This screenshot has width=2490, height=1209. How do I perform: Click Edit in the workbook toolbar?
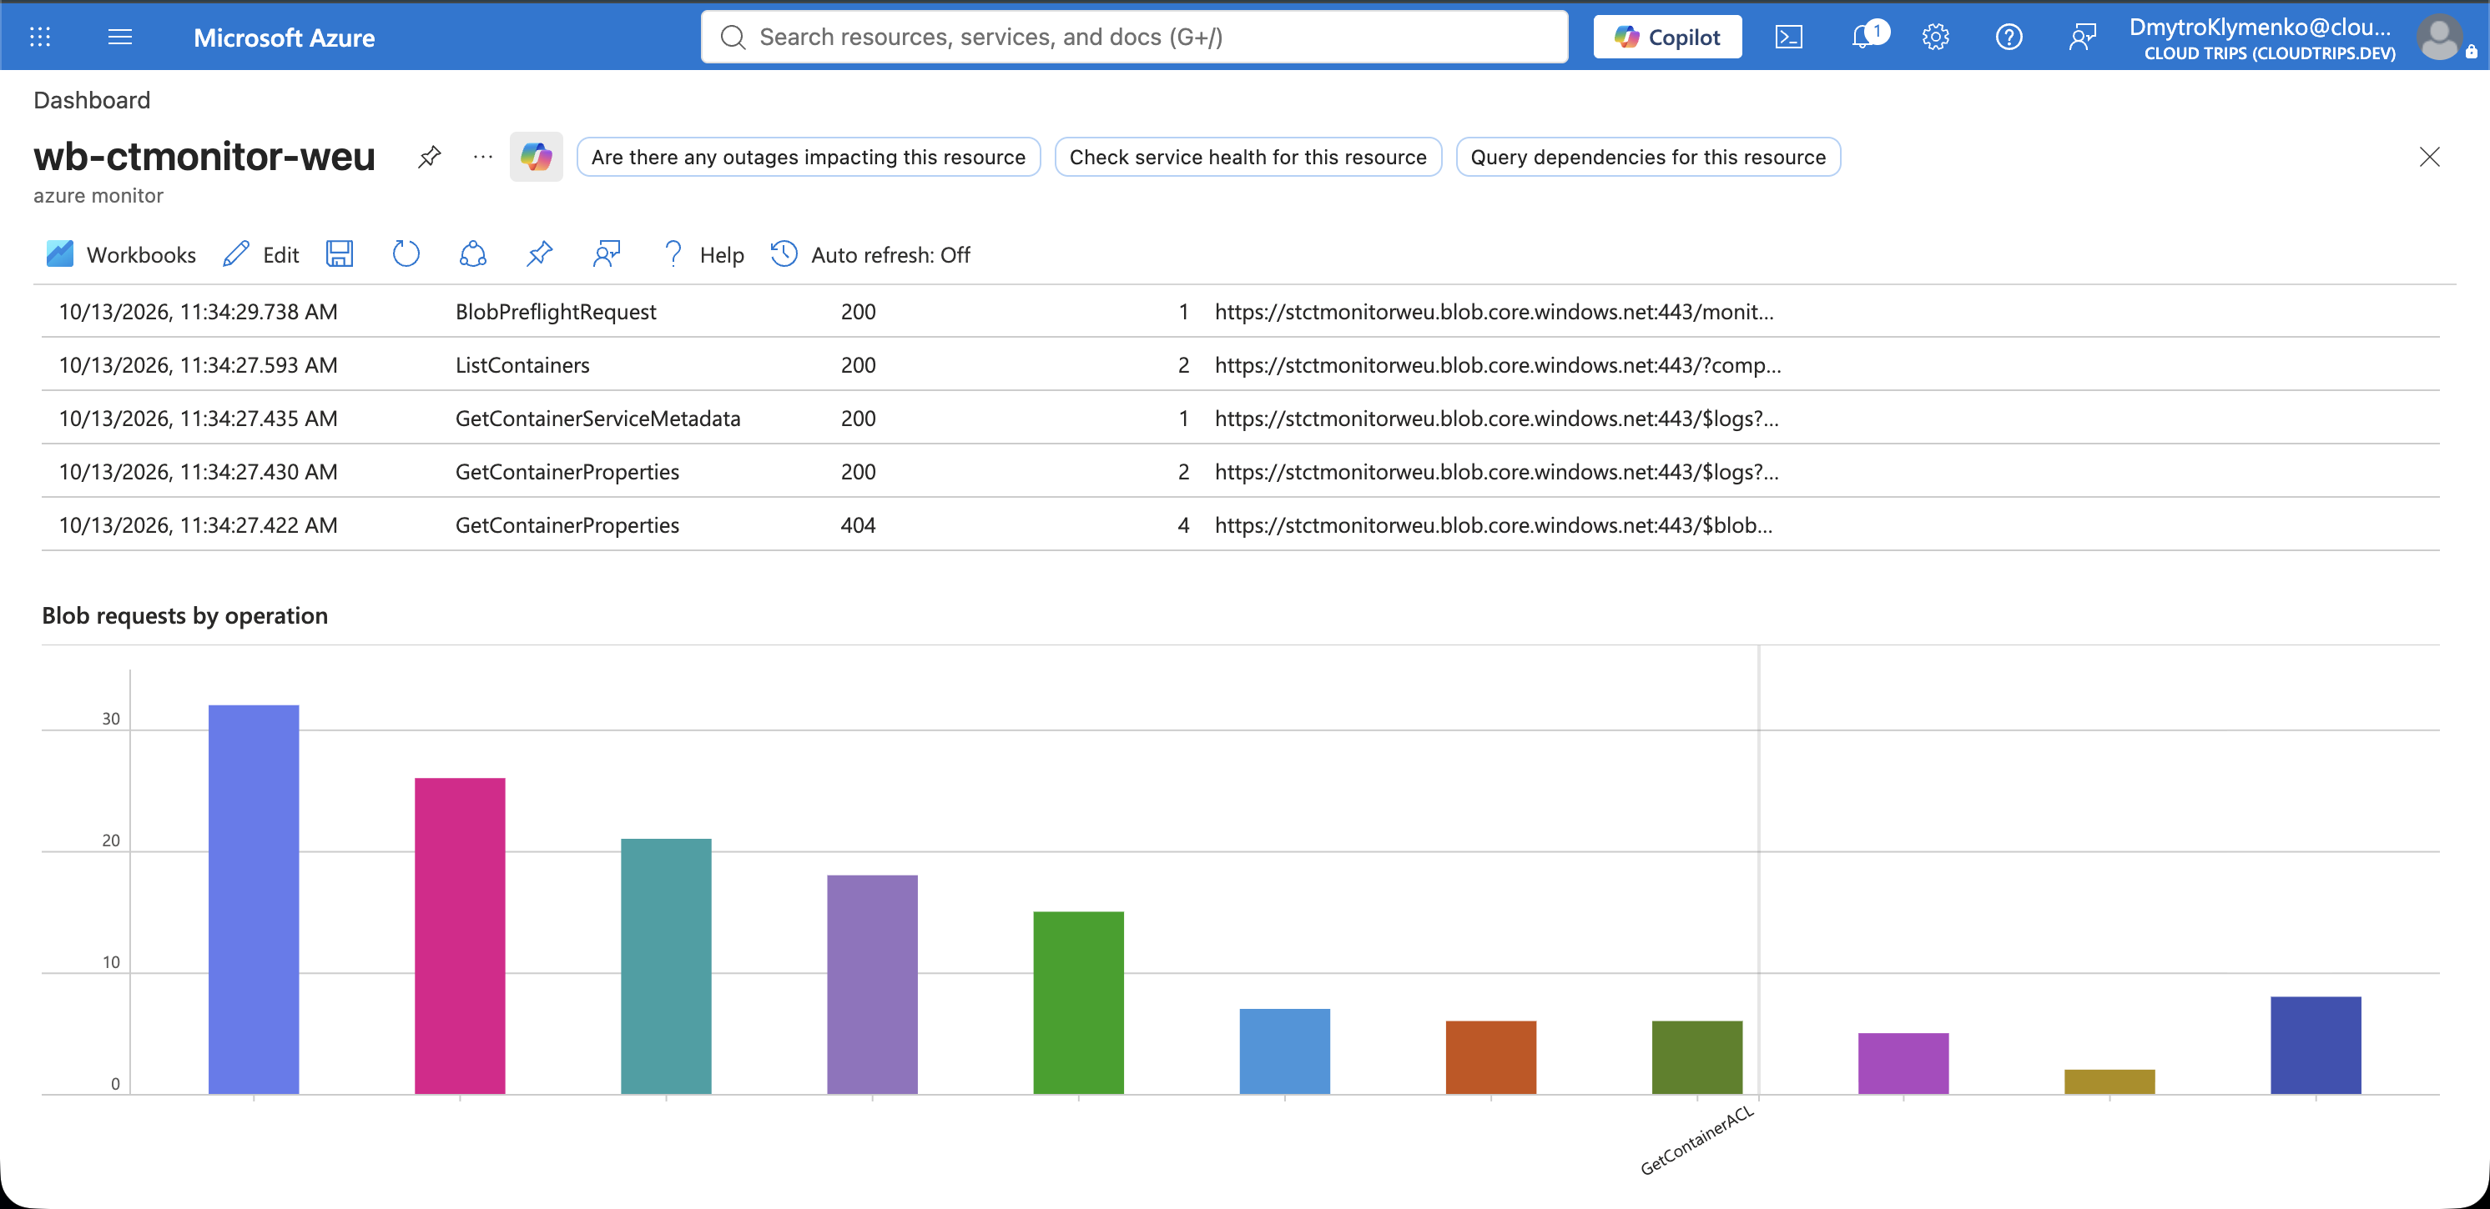tap(261, 254)
